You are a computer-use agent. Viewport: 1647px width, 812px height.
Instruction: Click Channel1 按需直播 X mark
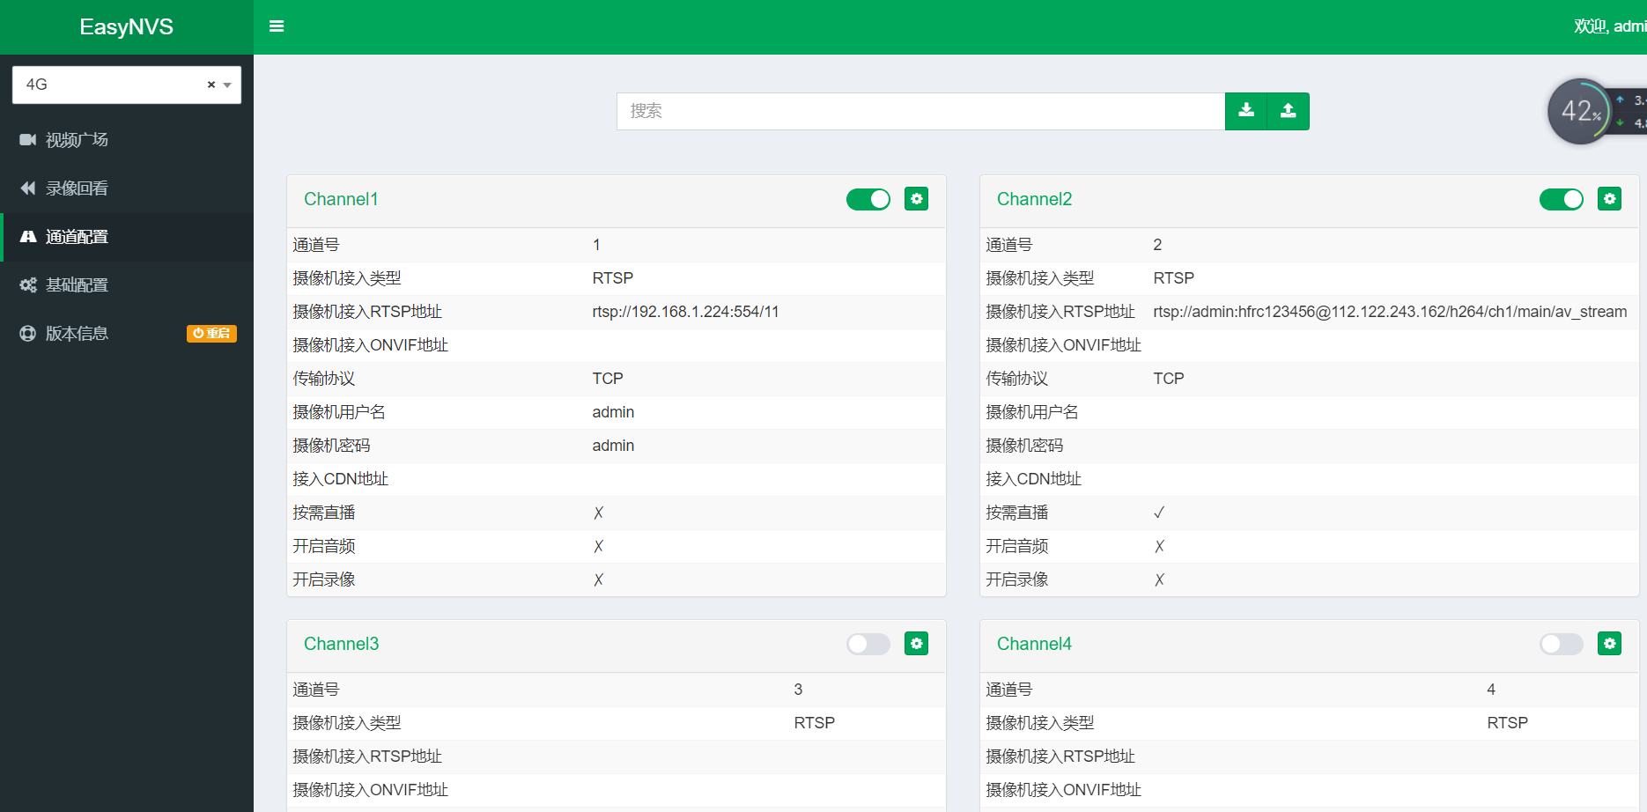point(598,513)
